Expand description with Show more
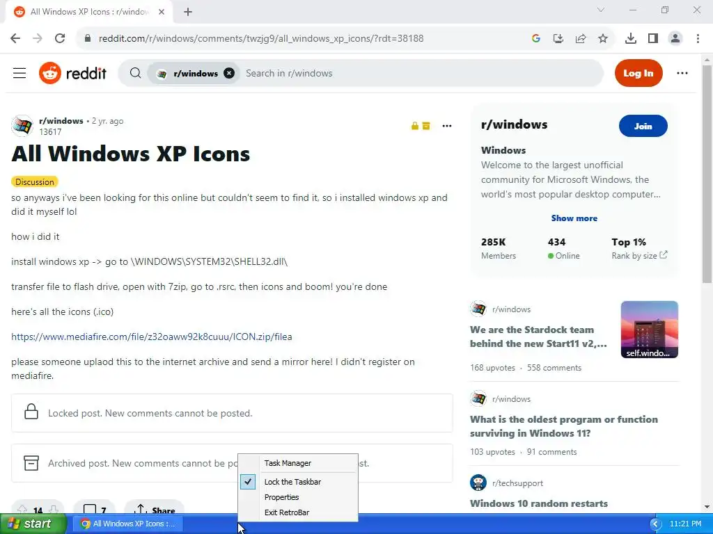 pos(574,218)
